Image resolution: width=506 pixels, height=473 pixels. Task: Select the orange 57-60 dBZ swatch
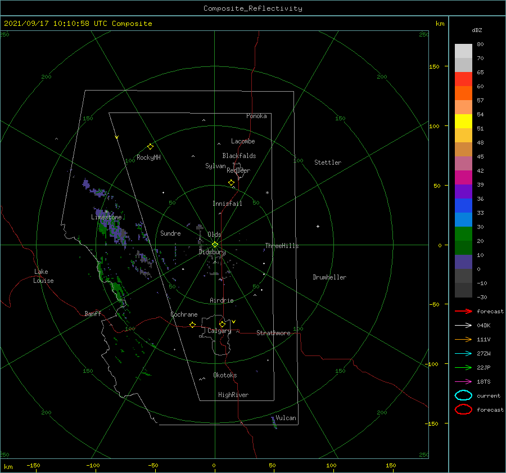point(463,93)
